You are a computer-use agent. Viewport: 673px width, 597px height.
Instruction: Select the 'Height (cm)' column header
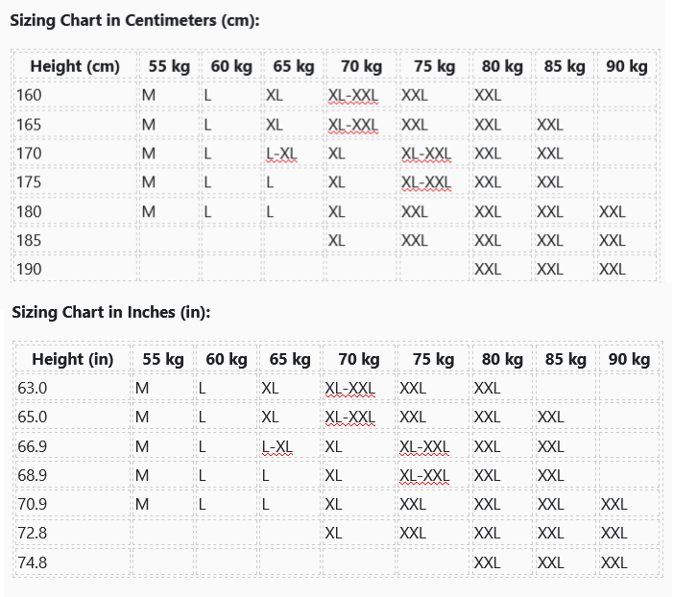(75, 66)
